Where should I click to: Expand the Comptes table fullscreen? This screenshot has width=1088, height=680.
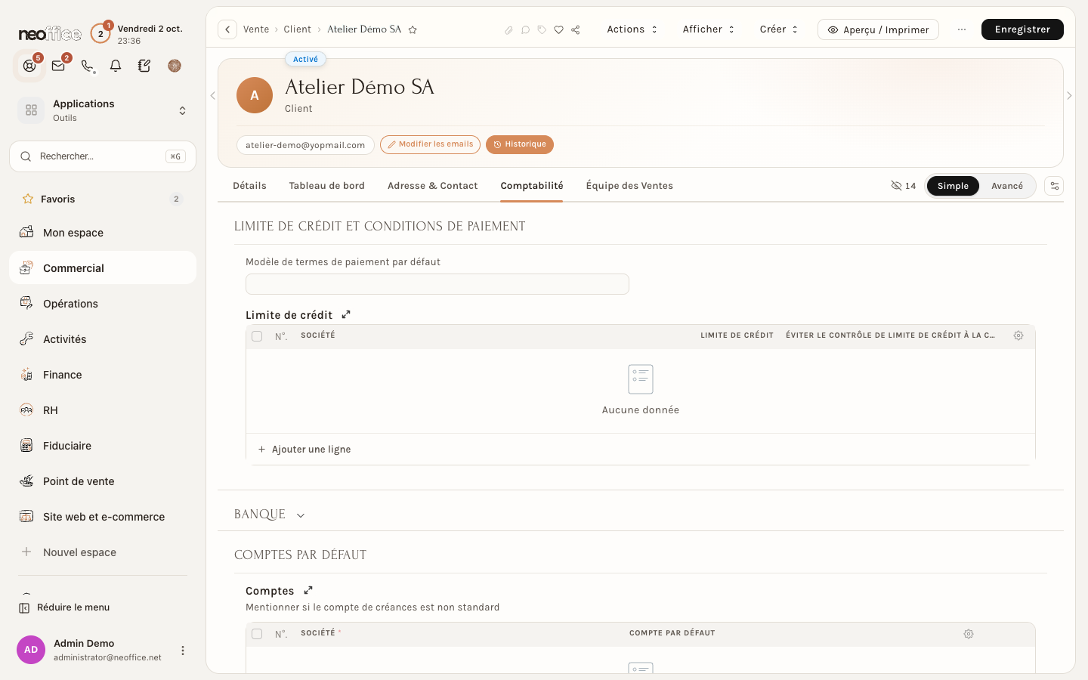[x=308, y=591]
